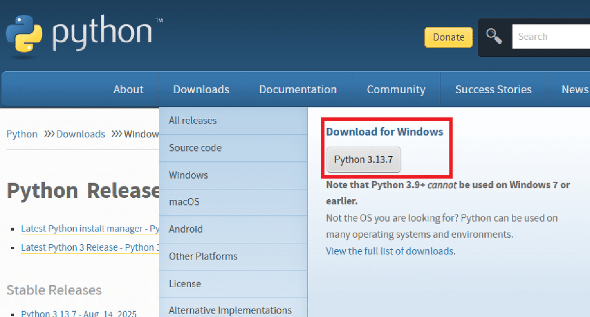Click the Python logo icon
This screenshot has width=590, height=317.
(x=23, y=33)
